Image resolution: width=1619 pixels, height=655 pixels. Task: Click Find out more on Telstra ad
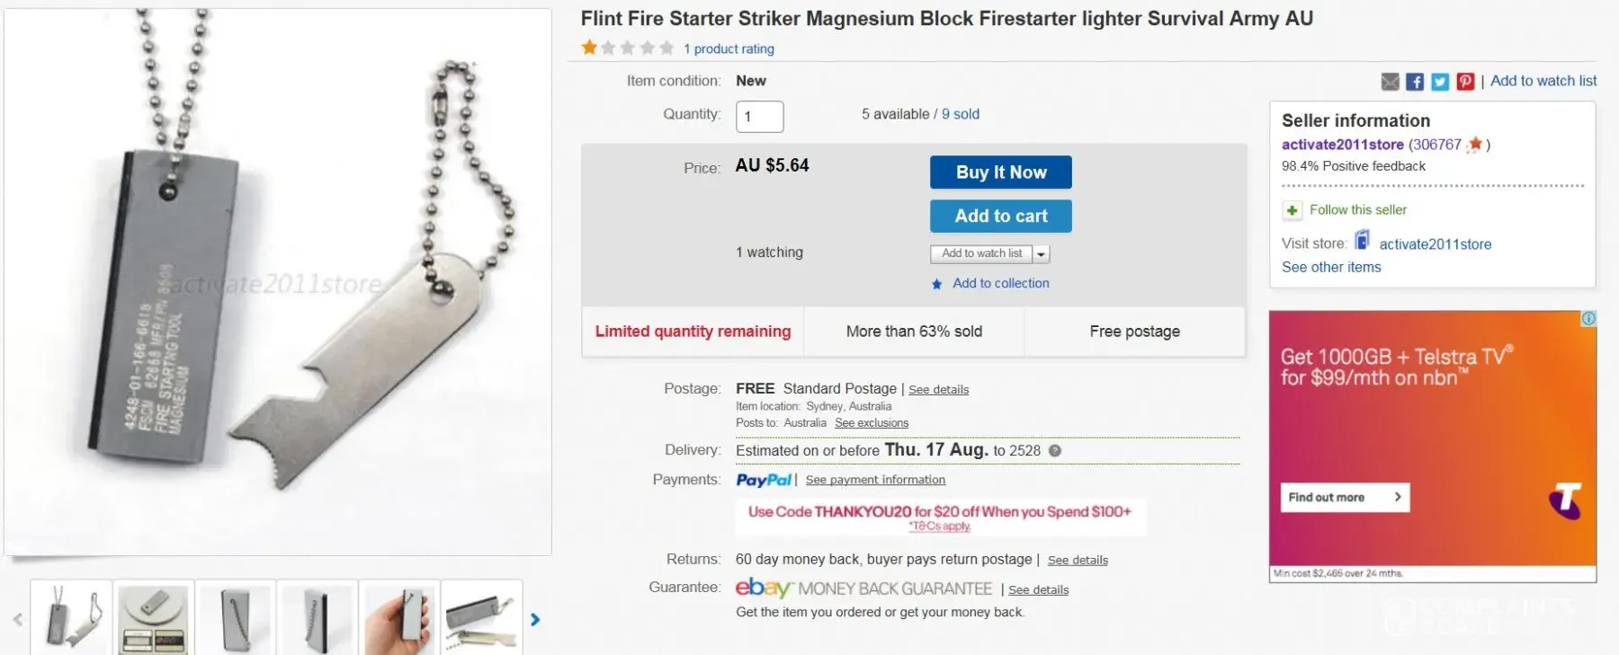(x=1344, y=497)
